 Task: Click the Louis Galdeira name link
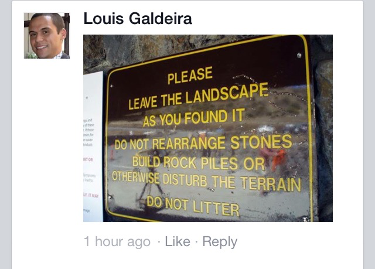click(x=138, y=18)
